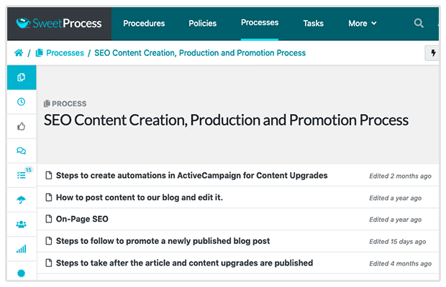The height and width of the screenshot is (287, 446).
Task: Click the thumbs-up approvals sidebar icon
Action: pyautogui.click(x=22, y=126)
